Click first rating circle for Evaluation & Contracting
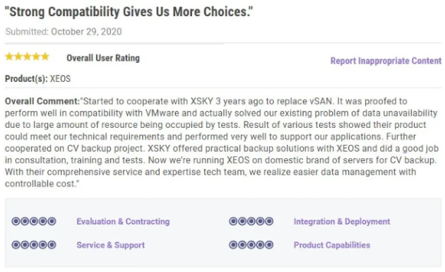 coord(16,221)
